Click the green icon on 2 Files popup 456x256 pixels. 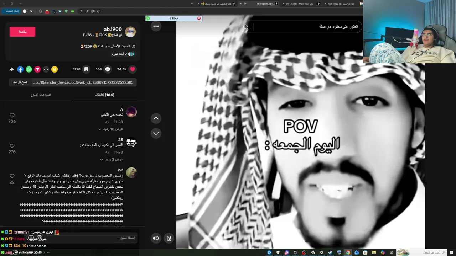click(x=147, y=18)
